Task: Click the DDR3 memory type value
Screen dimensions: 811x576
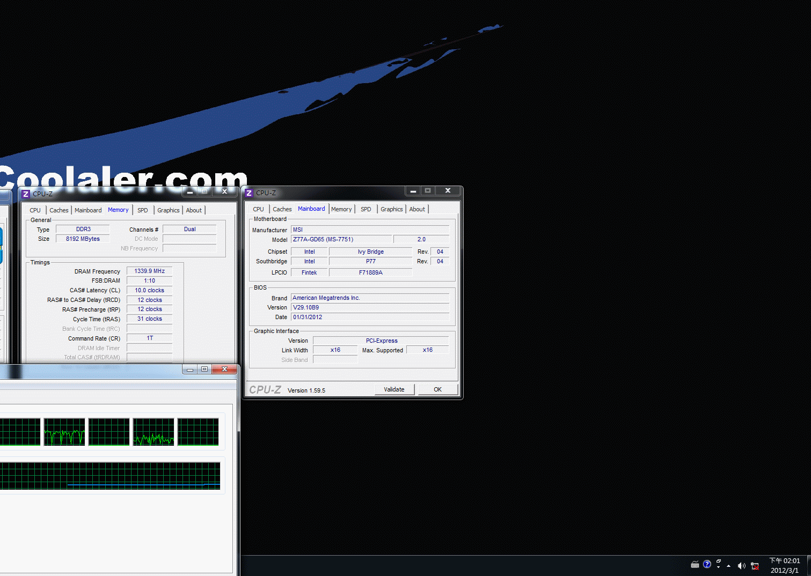Action: tap(83, 229)
